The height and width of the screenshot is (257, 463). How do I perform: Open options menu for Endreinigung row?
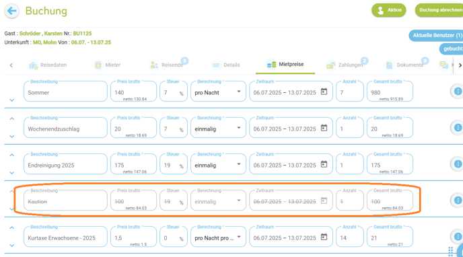coord(458,164)
